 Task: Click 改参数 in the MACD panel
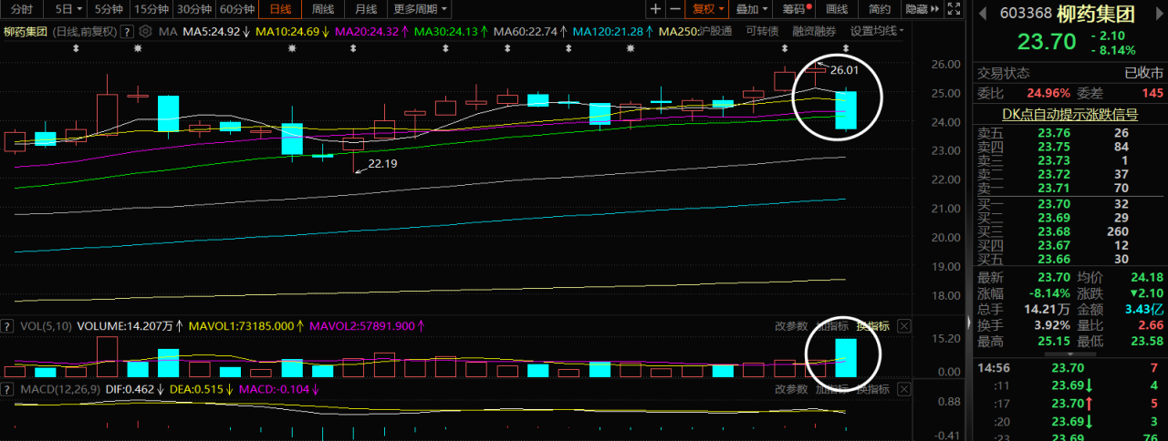coord(791,389)
